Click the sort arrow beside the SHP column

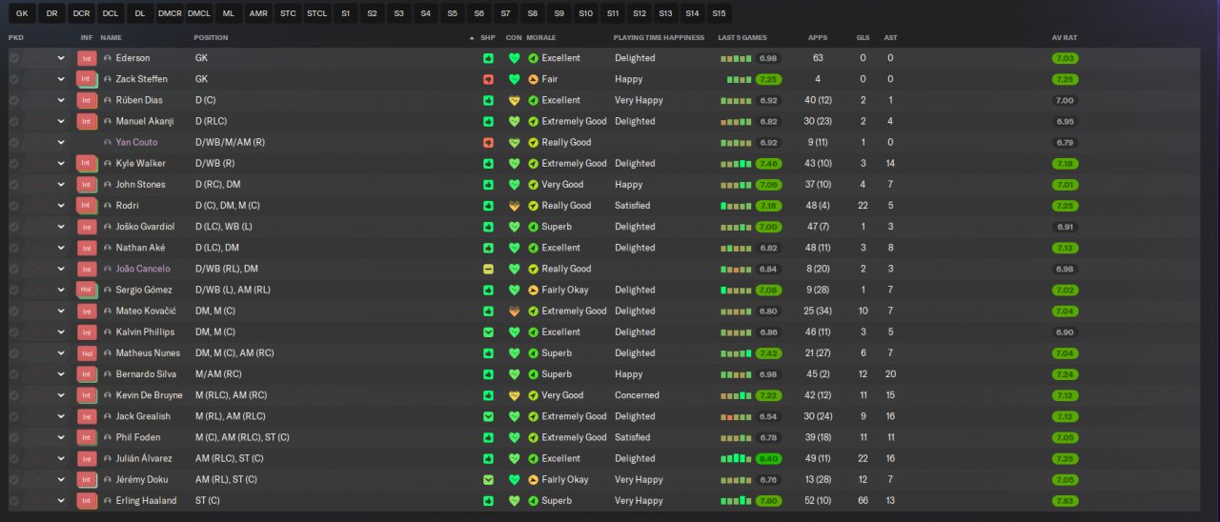tap(471, 37)
